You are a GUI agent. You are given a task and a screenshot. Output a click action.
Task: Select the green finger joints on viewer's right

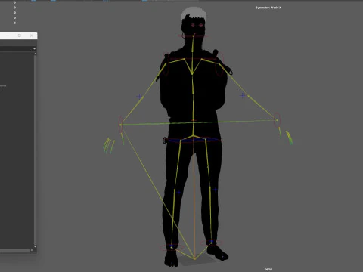coord(290,138)
